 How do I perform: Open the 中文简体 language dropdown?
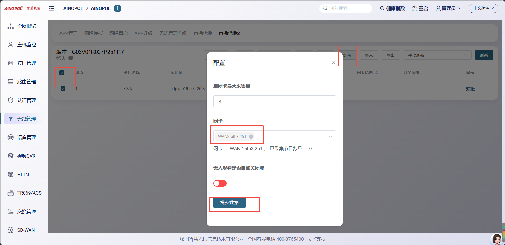(483, 8)
